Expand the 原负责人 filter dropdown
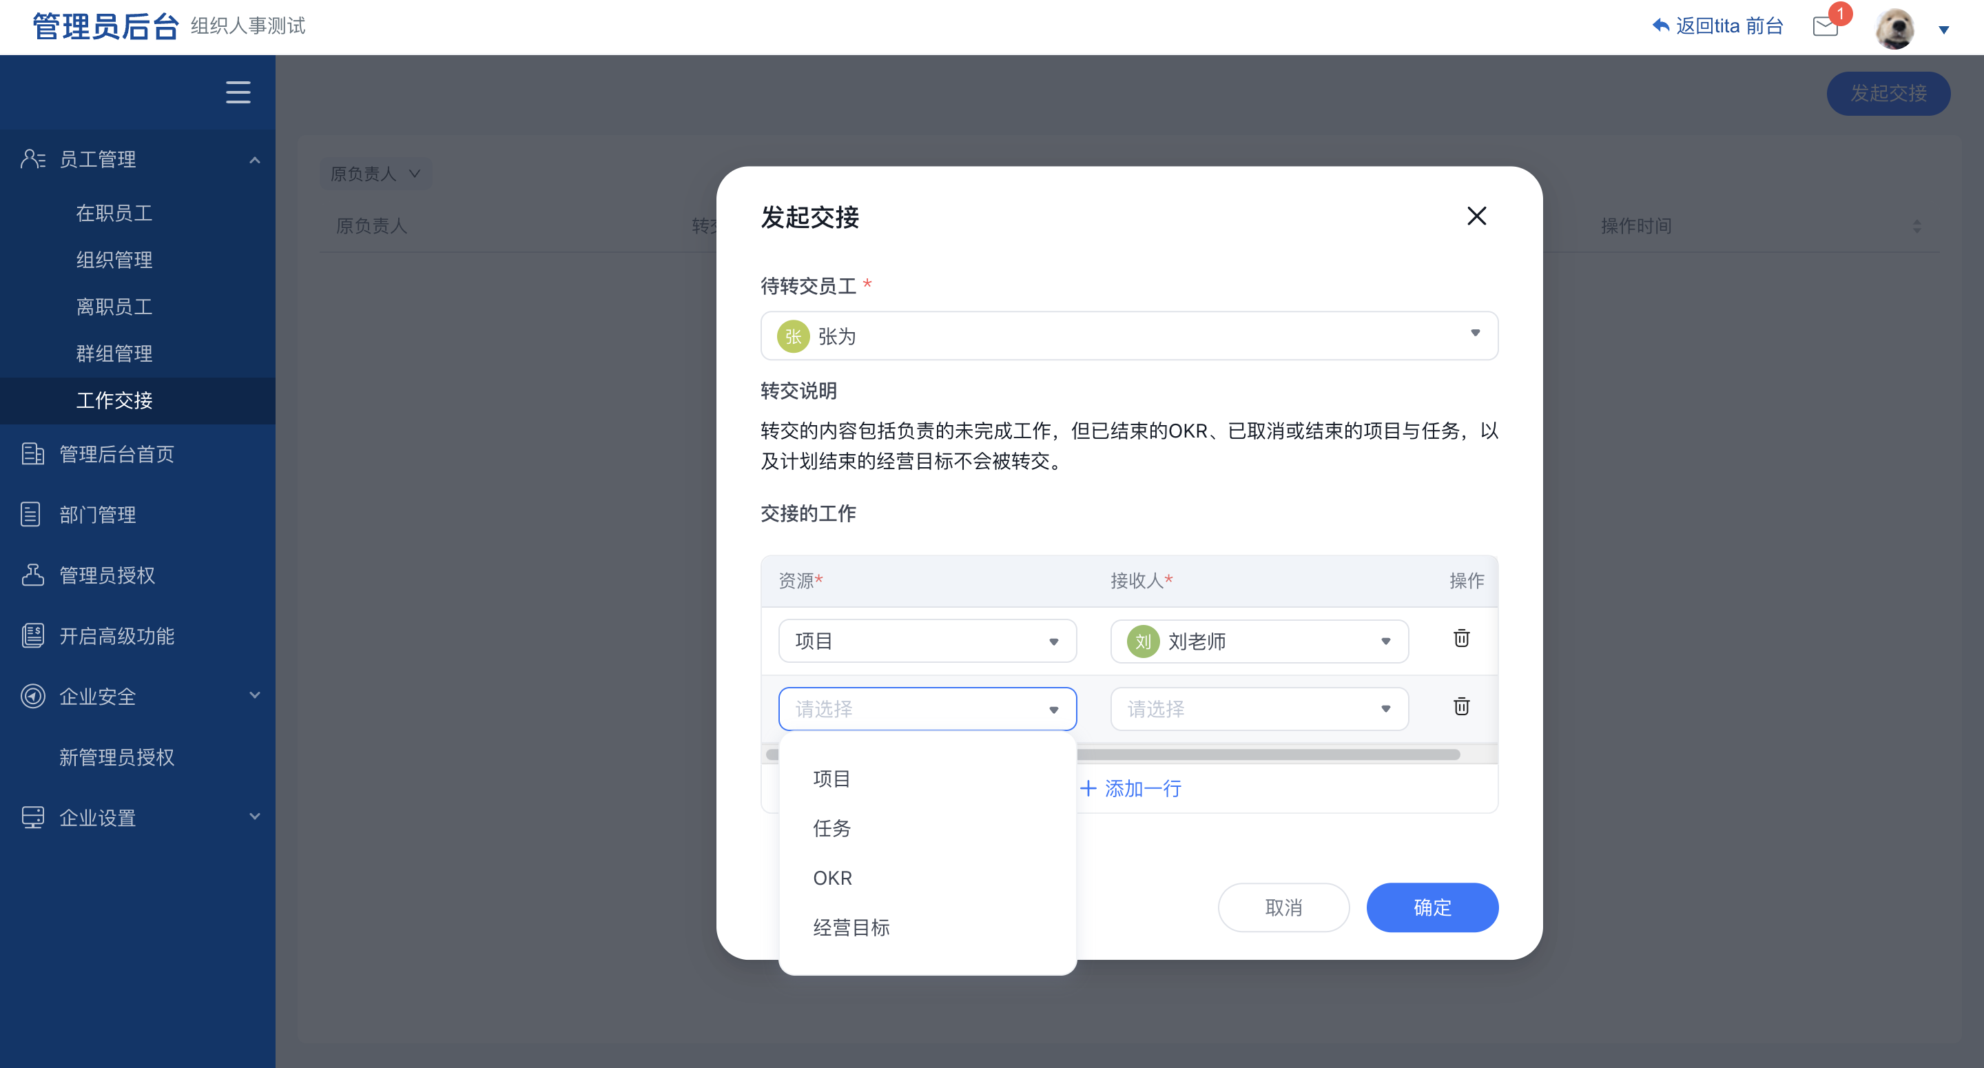The image size is (1984, 1068). tap(375, 173)
